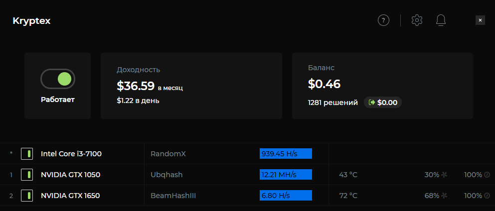
Task: Click the power limit icon for GTX 1050
Action: click(x=487, y=175)
